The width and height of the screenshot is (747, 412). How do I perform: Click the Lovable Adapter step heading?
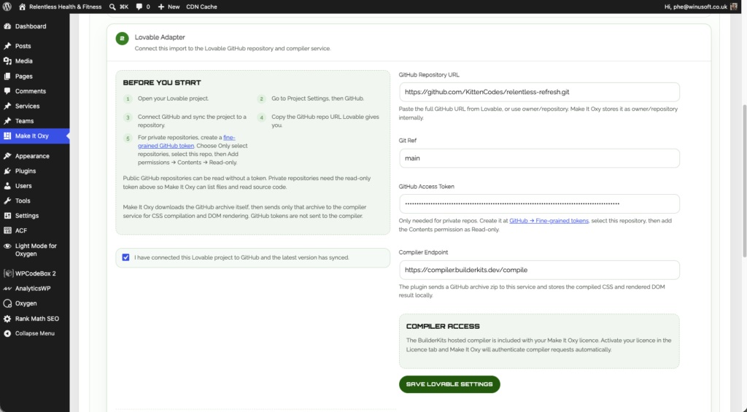[x=160, y=37]
